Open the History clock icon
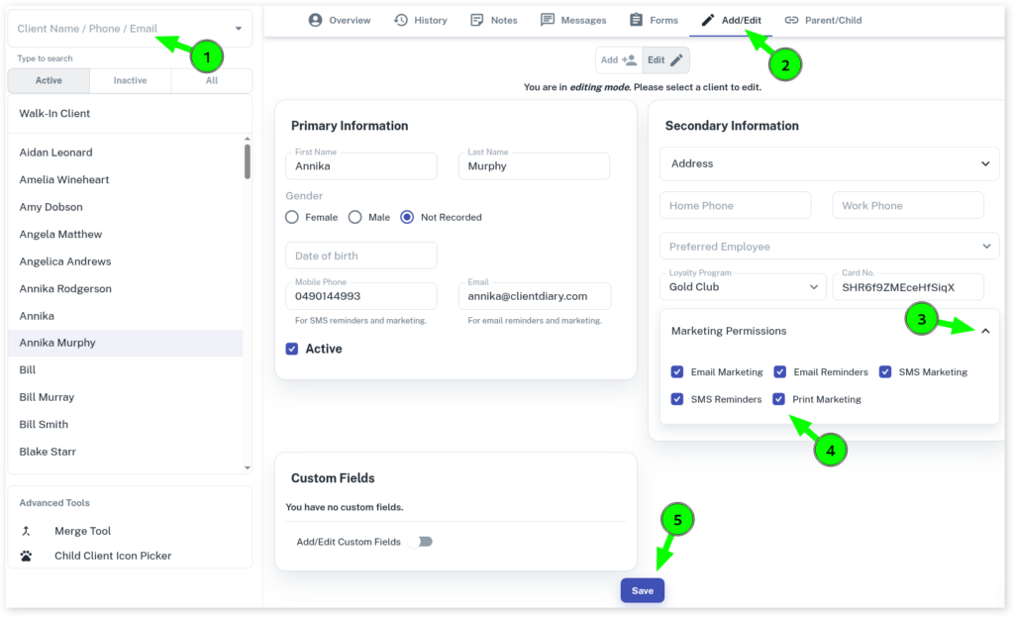 pyautogui.click(x=401, y=20)
